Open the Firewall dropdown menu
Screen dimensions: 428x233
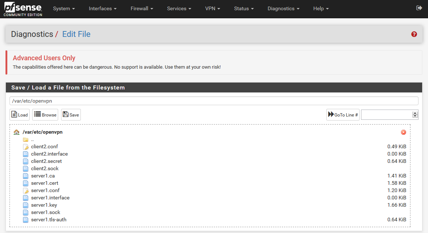click(142, 8)
